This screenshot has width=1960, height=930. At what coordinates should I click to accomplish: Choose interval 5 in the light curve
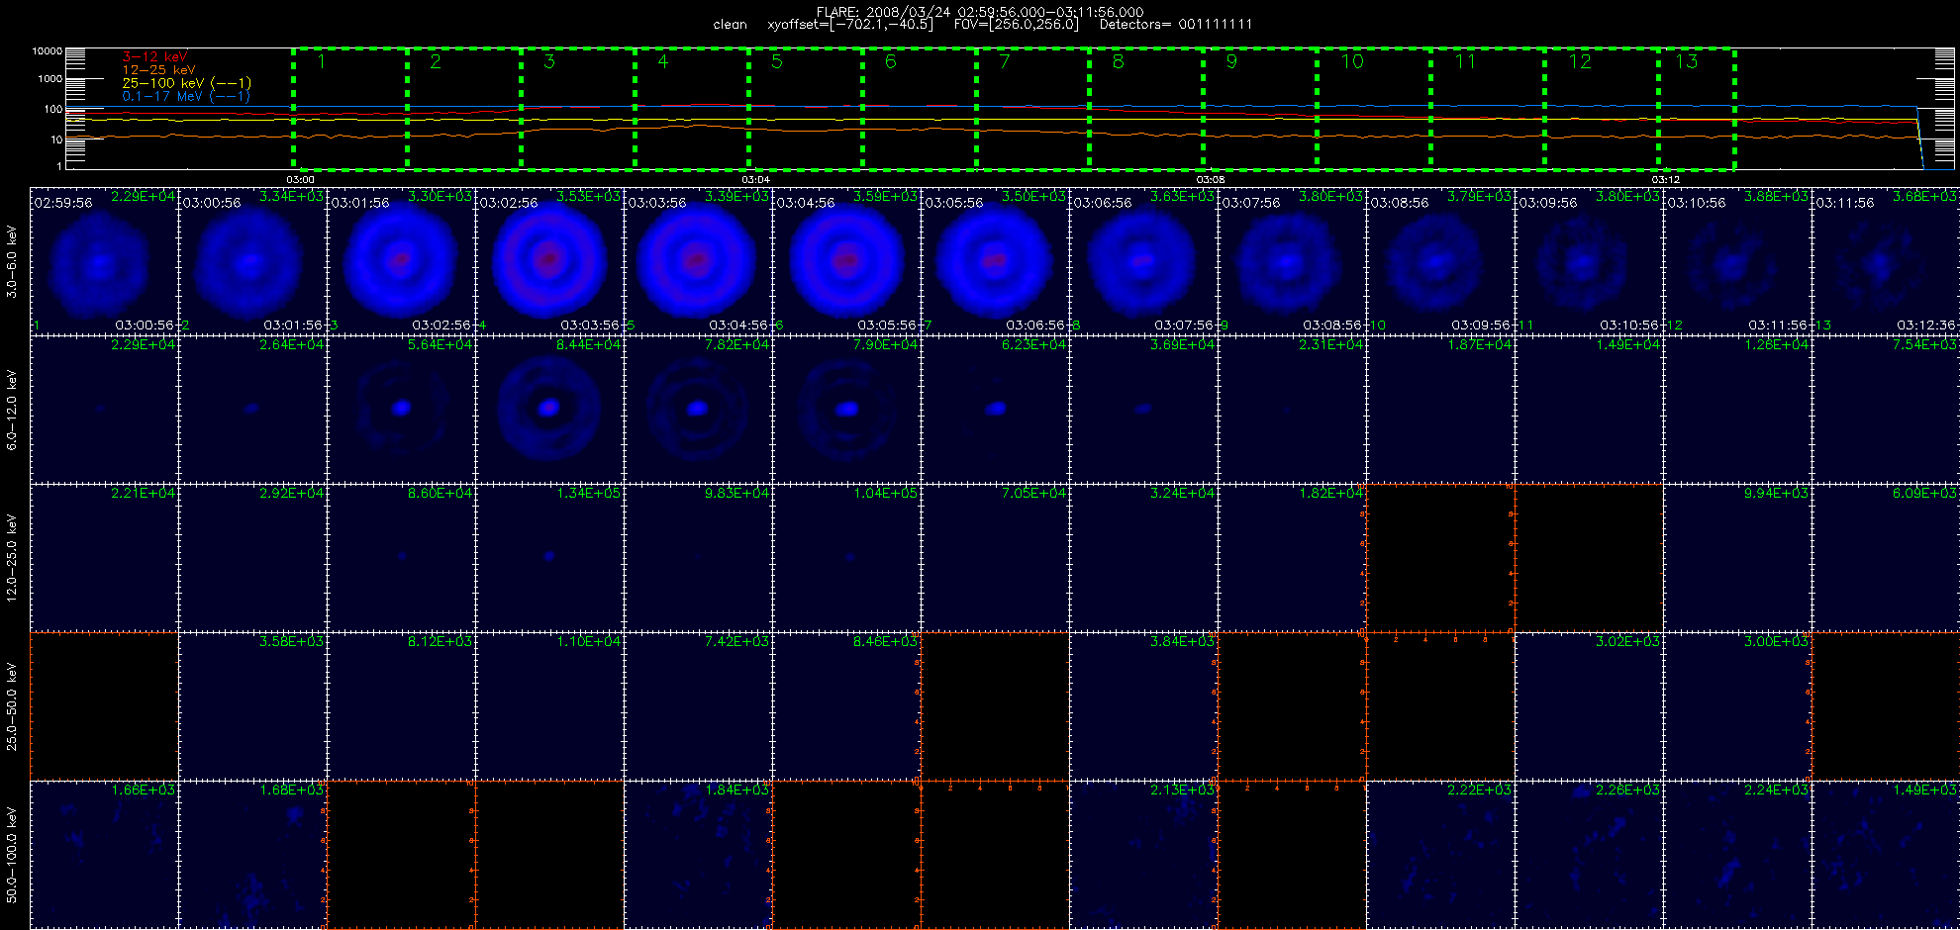(x=805, y=109)
